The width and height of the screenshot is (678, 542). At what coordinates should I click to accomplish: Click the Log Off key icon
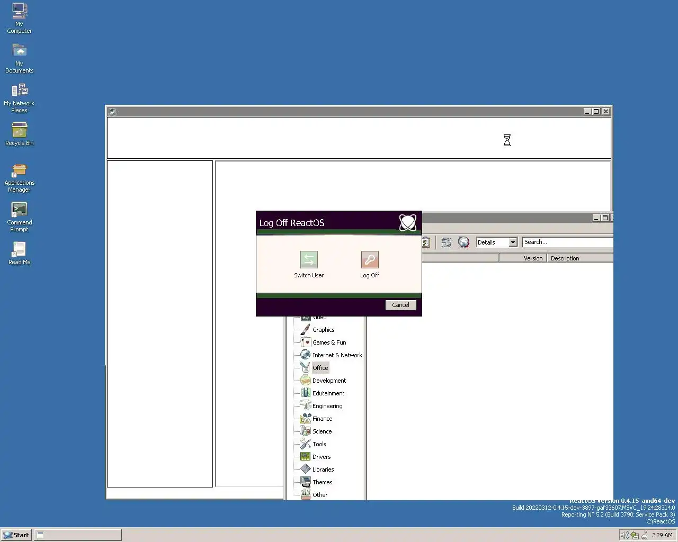(370, 260)
